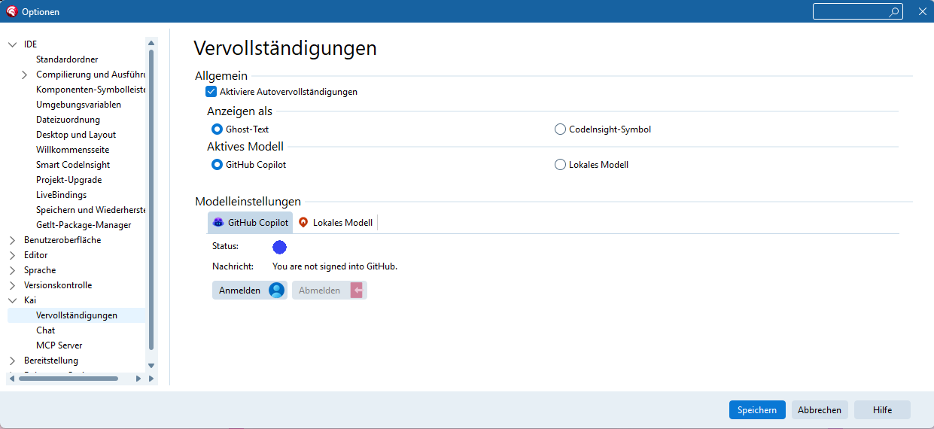The height and width of the screenshot is (429, 934).
Task: Switch to the Lokales Modell settings tab
Action: (335, 223)
